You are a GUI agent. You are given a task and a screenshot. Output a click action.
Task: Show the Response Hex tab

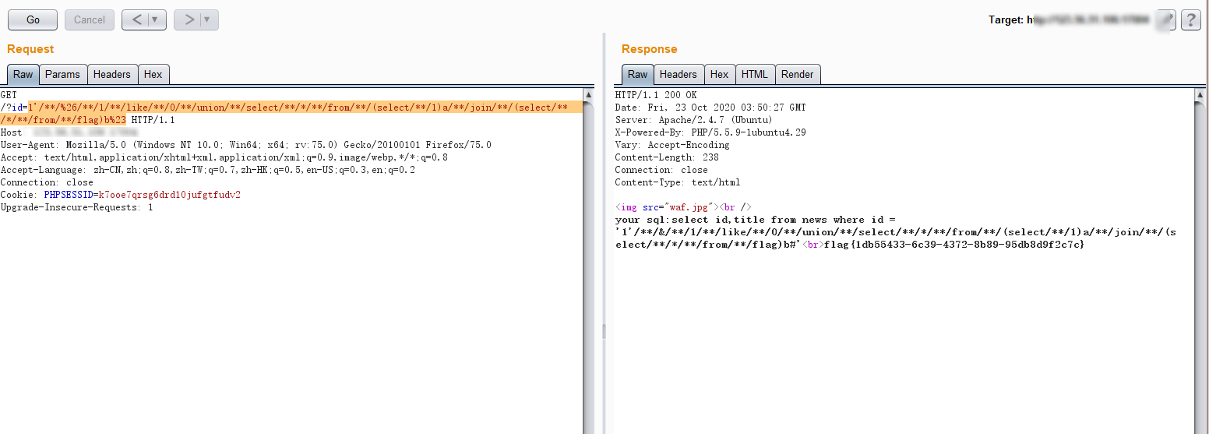(719, 74)
